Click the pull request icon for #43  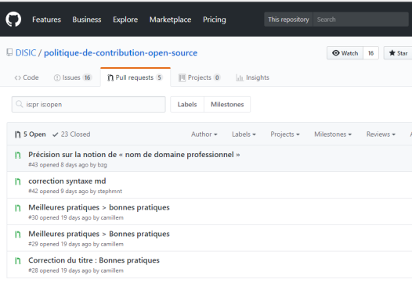17,156
